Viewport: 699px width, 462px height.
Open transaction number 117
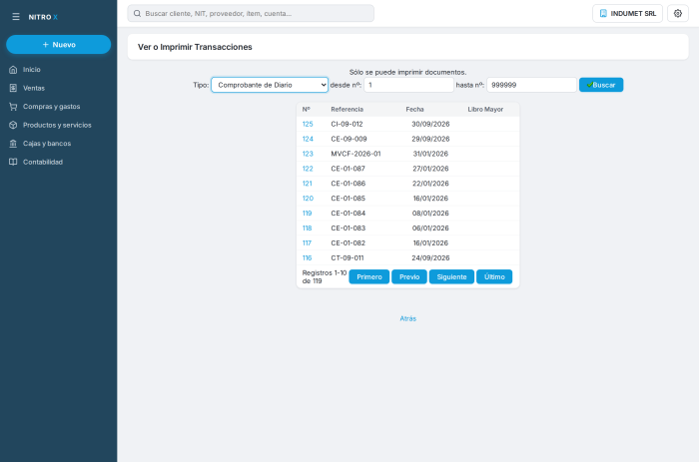click(307, 243)
